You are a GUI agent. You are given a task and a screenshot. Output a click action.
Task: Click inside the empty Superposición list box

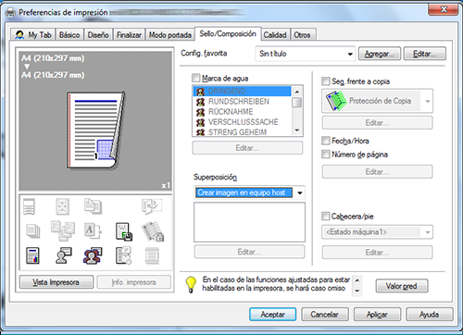click(249, 222)
